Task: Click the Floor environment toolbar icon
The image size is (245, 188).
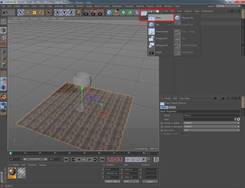Action: 144,13
